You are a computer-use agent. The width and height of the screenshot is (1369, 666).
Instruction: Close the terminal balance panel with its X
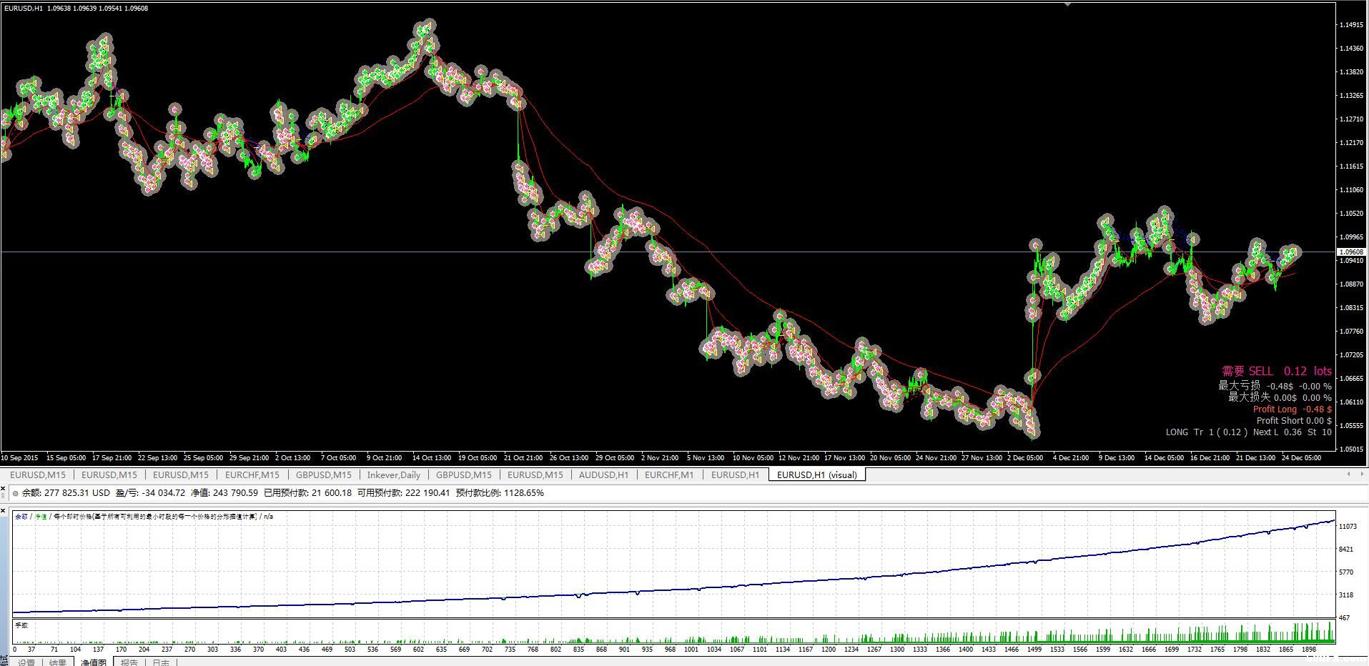click(x=4, y=488)
